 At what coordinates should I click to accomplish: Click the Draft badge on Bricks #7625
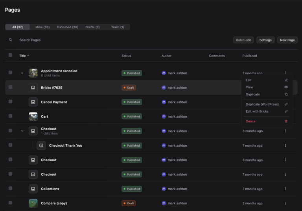point(129,87)
